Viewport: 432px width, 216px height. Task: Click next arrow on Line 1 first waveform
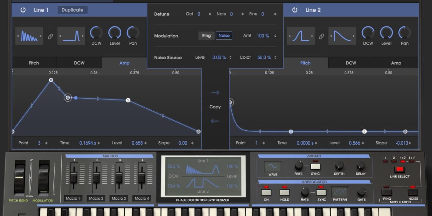pos(41,36)
